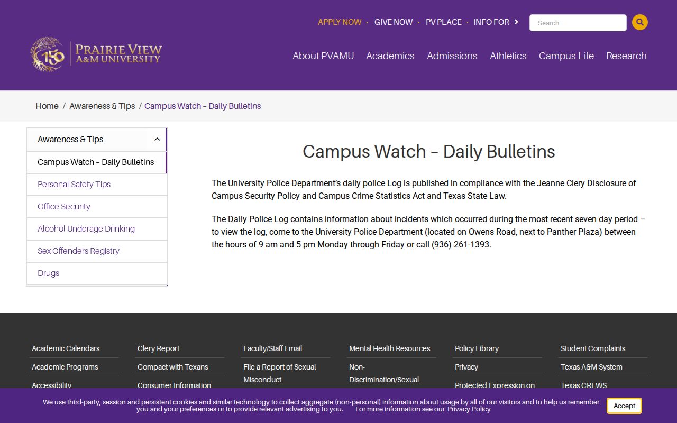
Task: Open Privacy Policy in the cookie banner
Action: coord(469,409)
